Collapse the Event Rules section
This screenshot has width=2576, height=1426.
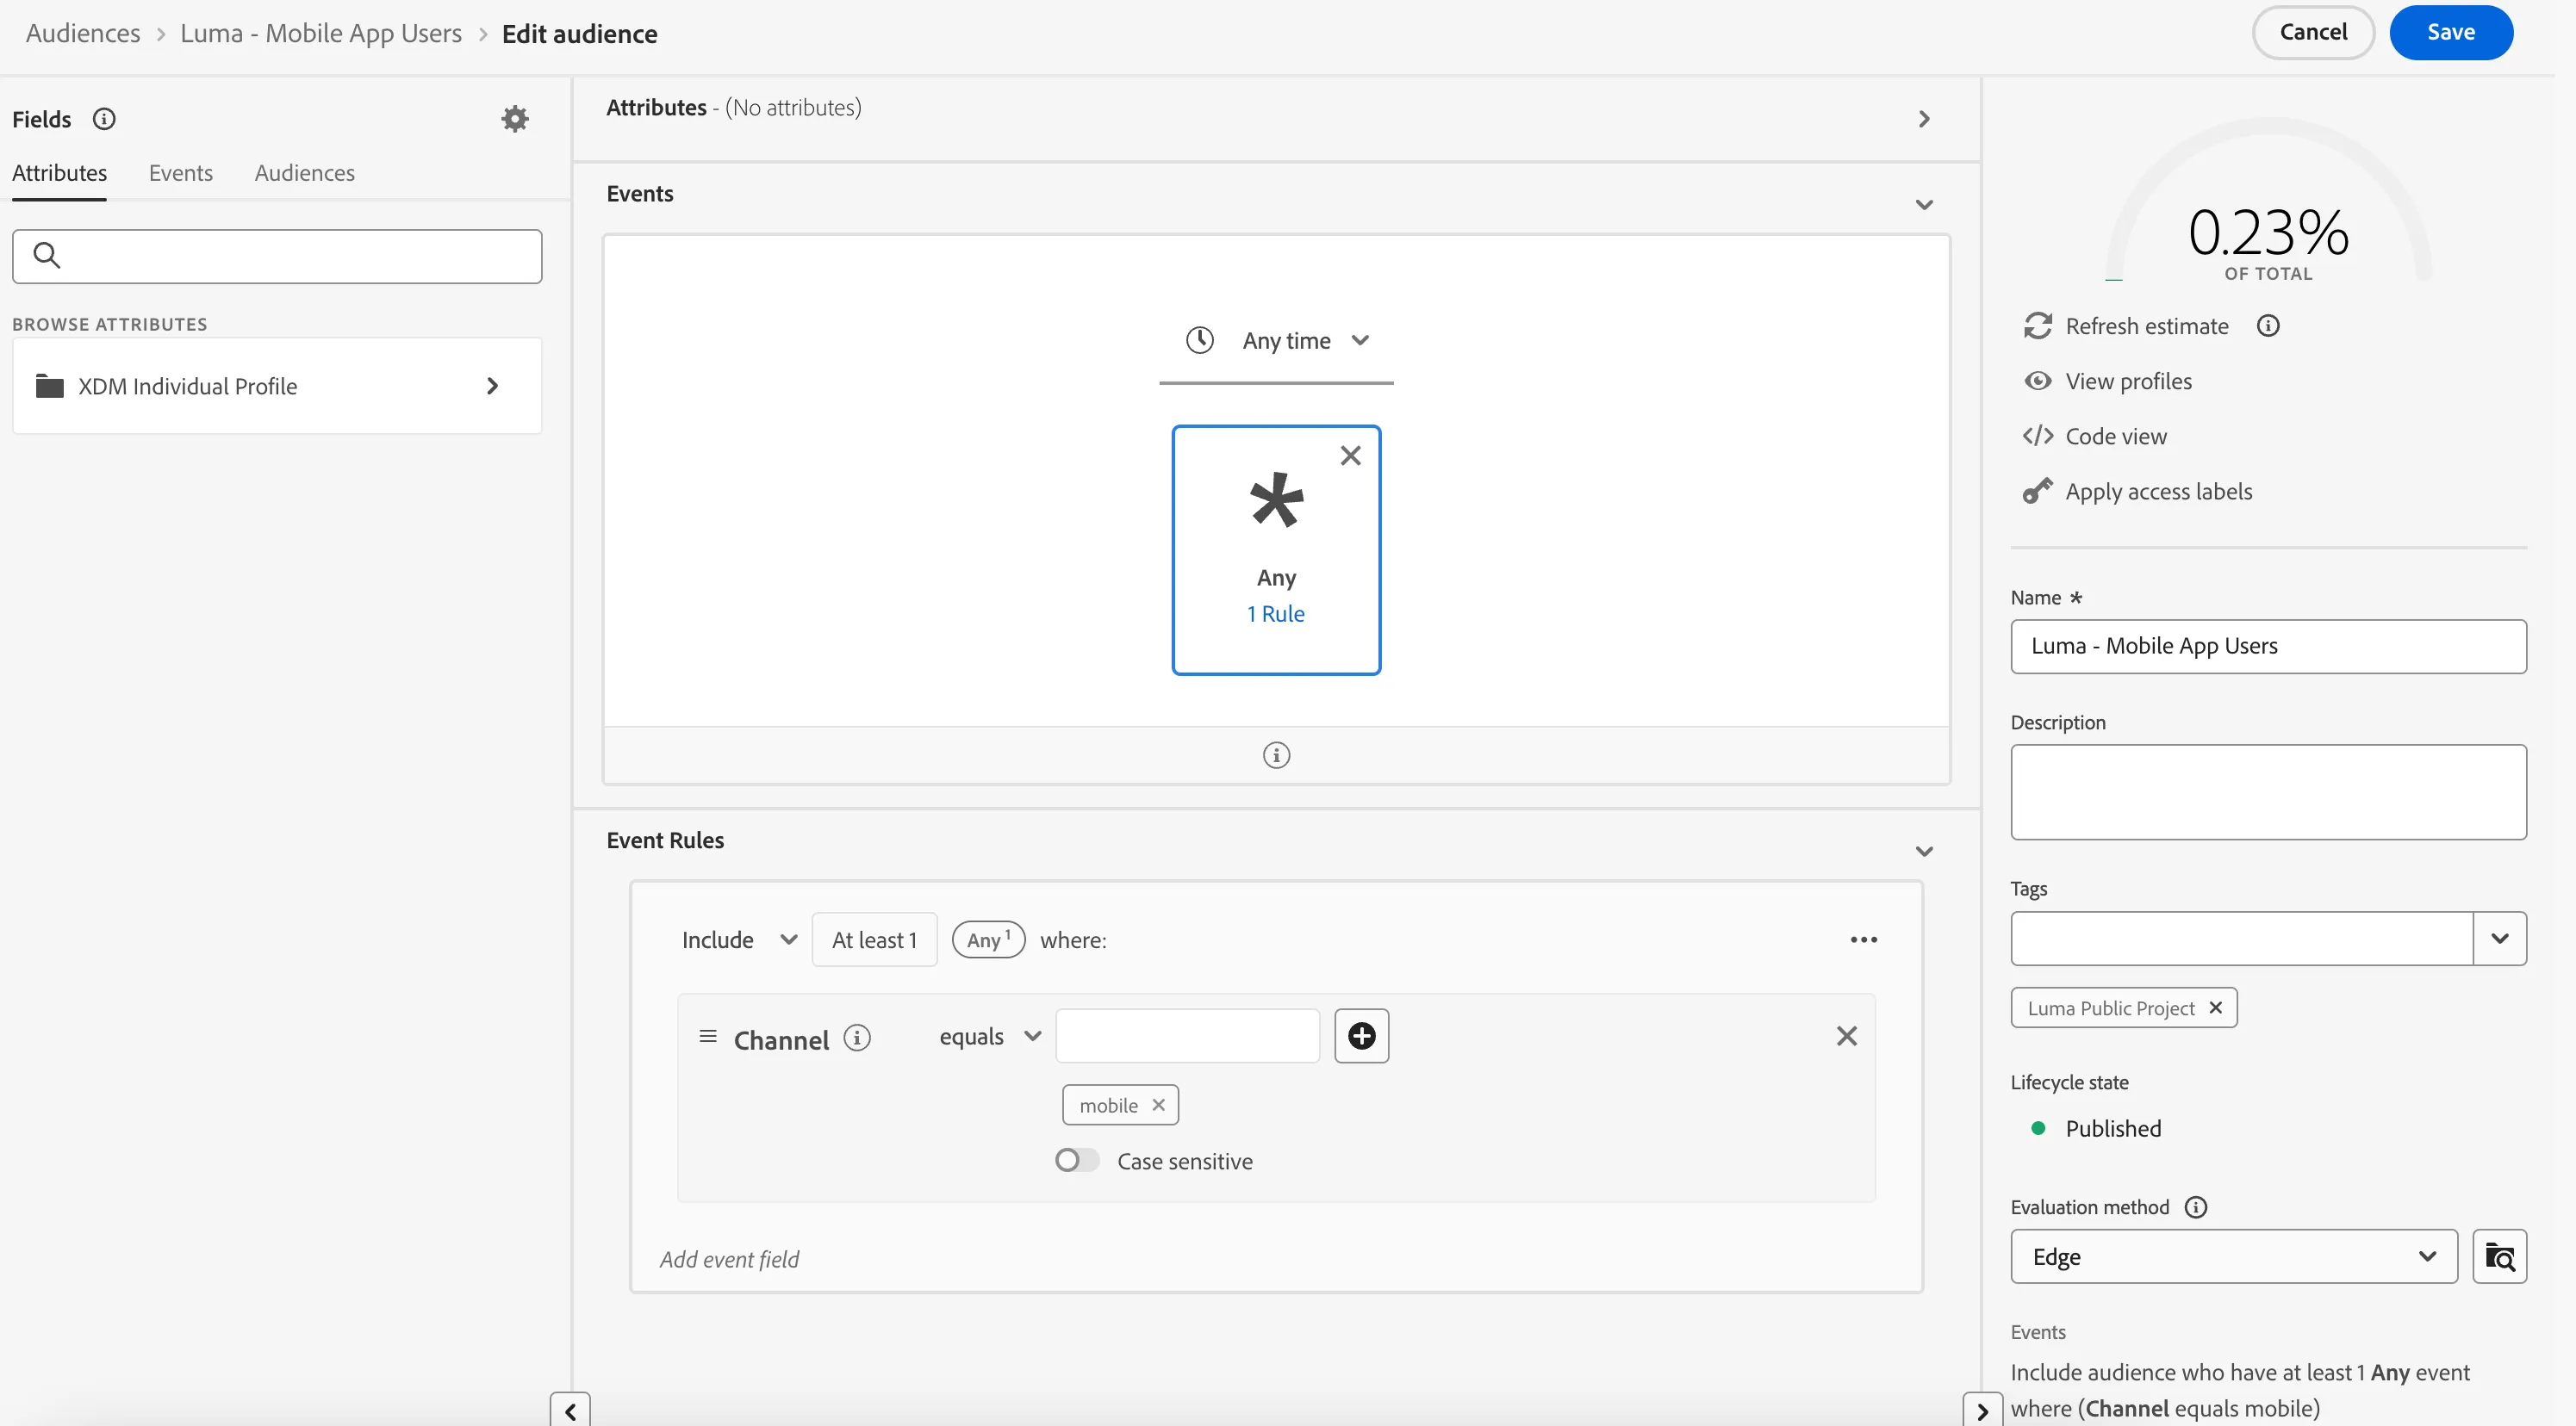1924,852
